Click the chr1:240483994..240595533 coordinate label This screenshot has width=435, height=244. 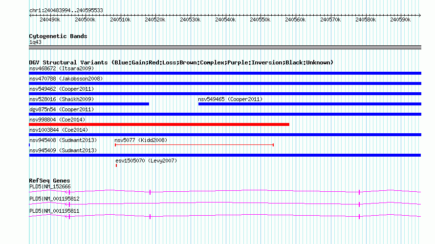pos(66,11)
